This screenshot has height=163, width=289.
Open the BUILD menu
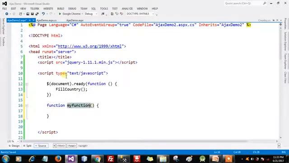(x=61, y=9)
